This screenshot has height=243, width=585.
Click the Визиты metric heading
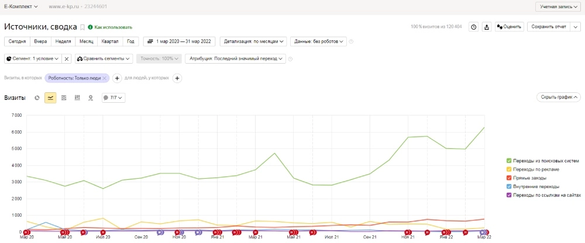pos(15,98)
